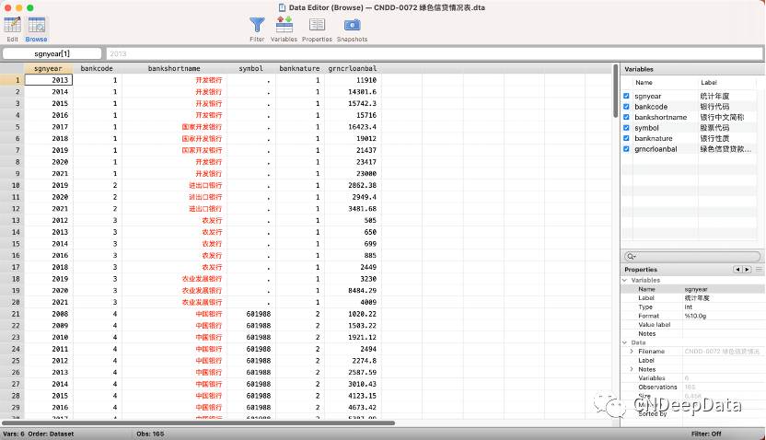Select the grncrloanbal column header
This screenshot has height=440, width=766.
coord(353,68)
